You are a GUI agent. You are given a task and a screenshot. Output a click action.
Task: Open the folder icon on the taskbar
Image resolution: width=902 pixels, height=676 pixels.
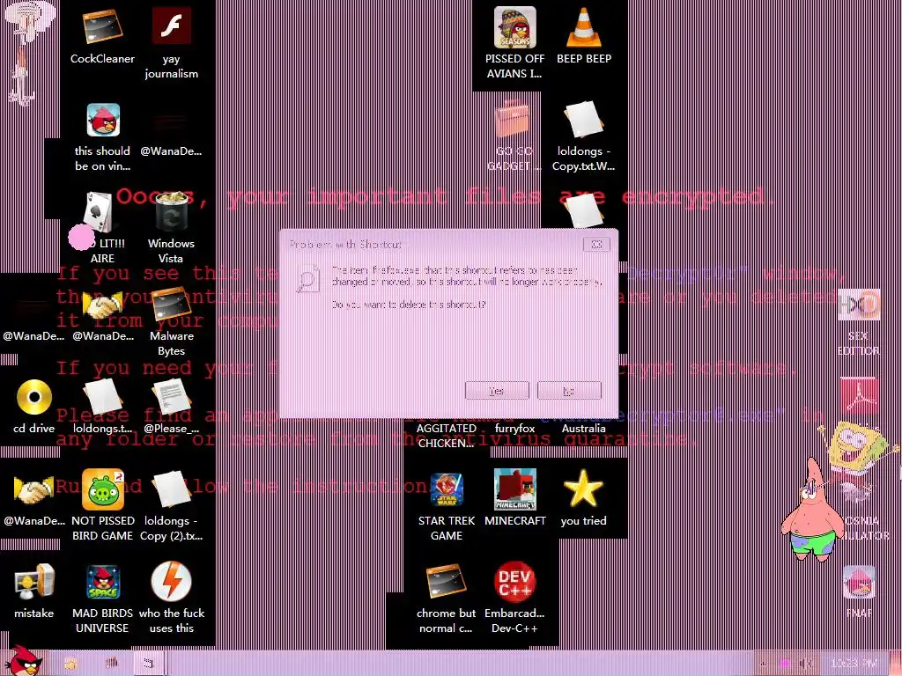tap(70, 664)
